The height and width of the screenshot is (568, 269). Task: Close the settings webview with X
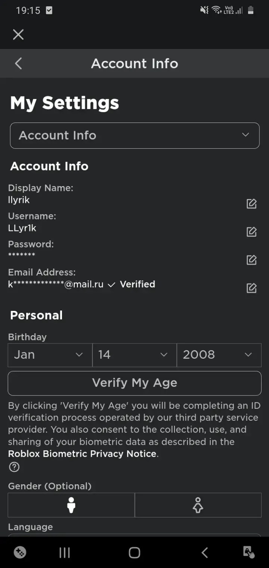(18, 35)
